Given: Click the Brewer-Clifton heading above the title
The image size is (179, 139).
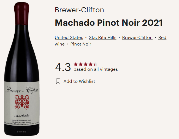Looking at the screenshot, I should pyautogui.click(x=79, y=10).
